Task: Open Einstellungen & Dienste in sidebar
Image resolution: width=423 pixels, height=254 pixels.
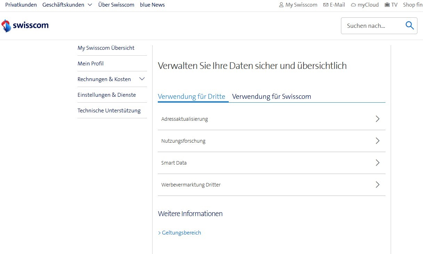Action: (107, 95)
